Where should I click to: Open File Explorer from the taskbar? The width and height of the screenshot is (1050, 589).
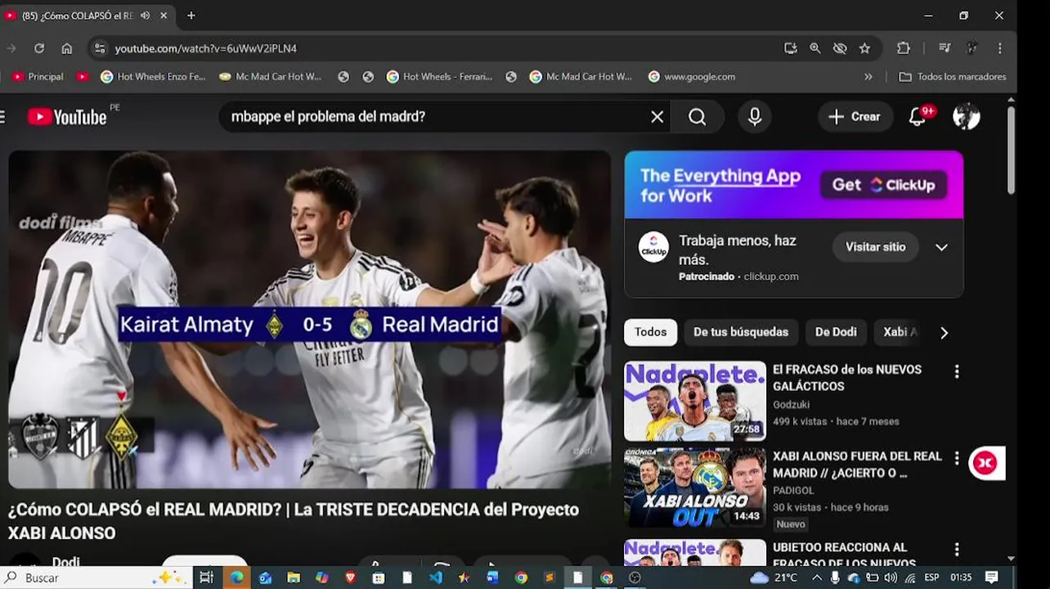point(293,578)
